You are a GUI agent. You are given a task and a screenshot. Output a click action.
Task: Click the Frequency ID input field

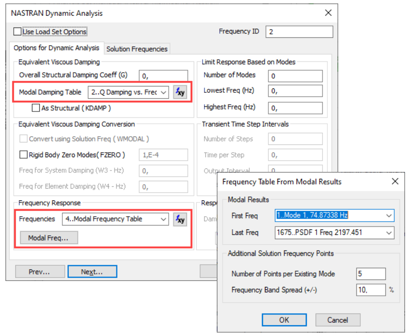tap(299, 32)
